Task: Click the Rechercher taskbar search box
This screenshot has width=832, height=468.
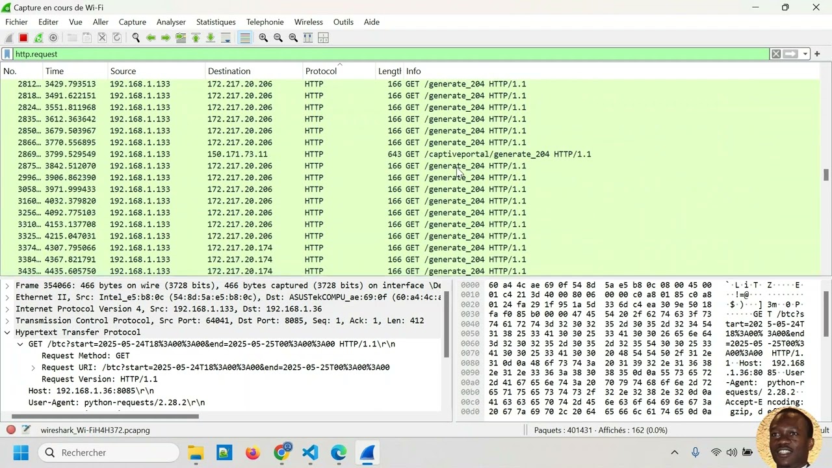Action: 109,452
